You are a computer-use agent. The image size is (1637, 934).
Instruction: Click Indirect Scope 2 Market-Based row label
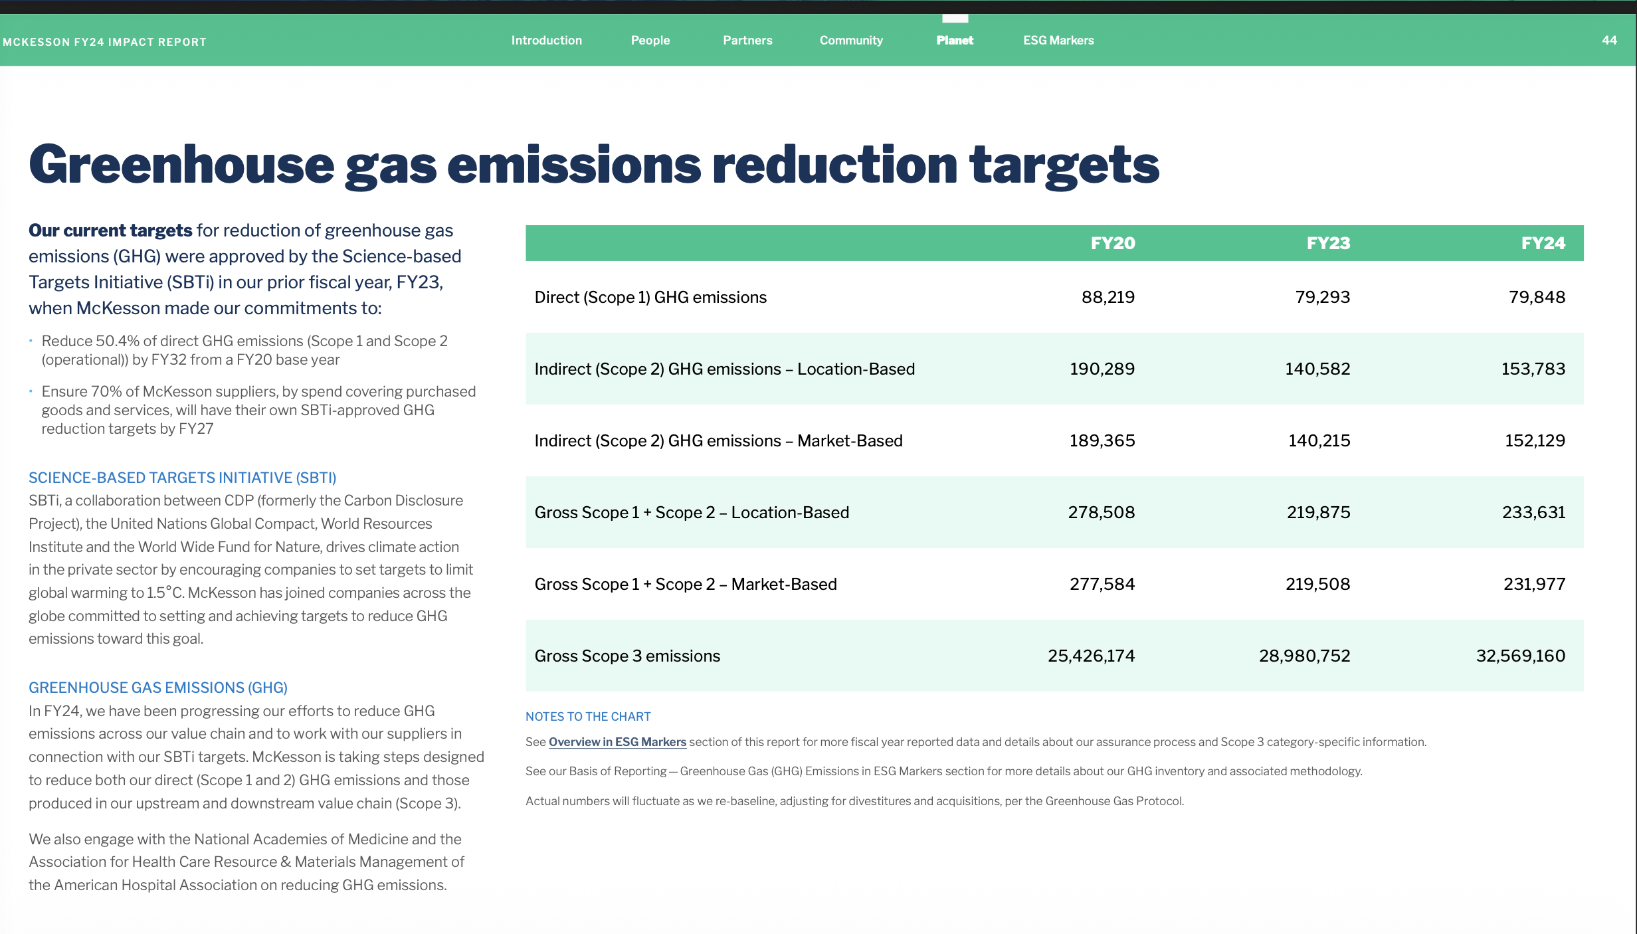[x=719, y=440]
